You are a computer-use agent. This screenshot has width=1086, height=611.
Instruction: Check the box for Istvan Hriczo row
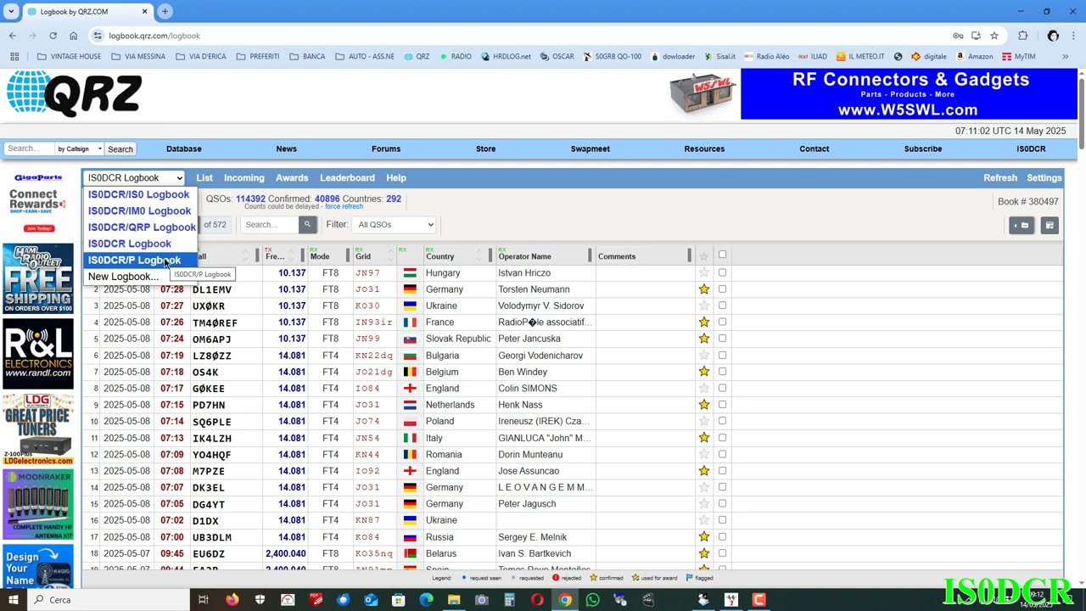click(722, 272)
